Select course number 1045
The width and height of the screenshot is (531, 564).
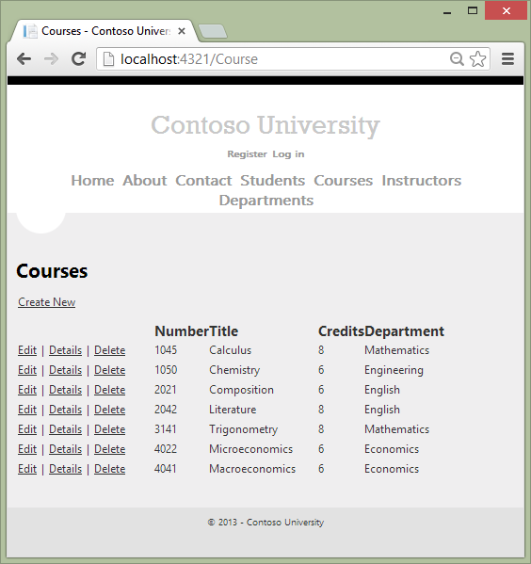tap(166, 350)
